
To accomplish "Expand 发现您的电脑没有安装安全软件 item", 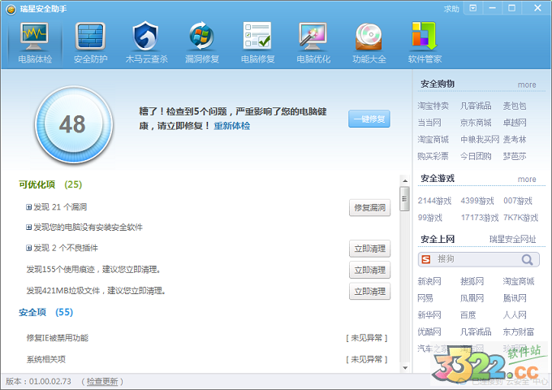I will pos(28,227).
